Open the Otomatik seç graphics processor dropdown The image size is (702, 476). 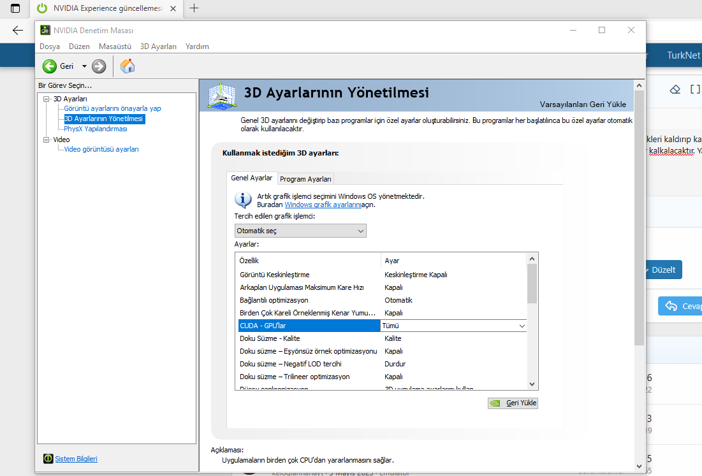click(300, 231)
